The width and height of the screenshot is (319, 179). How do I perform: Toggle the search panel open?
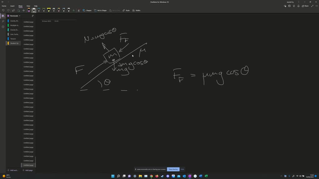click(x=2, y=21)
